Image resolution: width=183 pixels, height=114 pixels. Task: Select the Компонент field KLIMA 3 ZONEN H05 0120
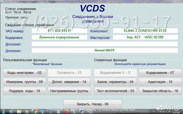click(x=145, y=31)
